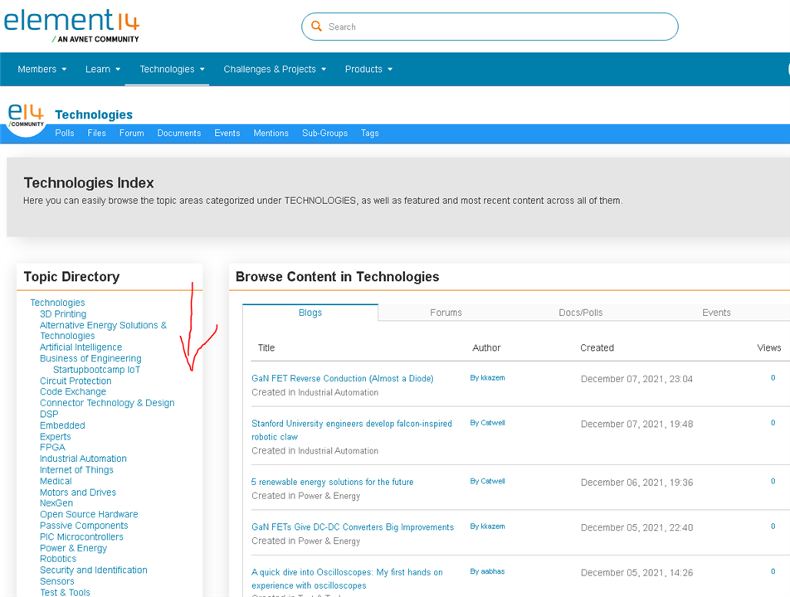This screenshot has width=790, height=597.
Task: Open the Documents section
Action: 179,133
